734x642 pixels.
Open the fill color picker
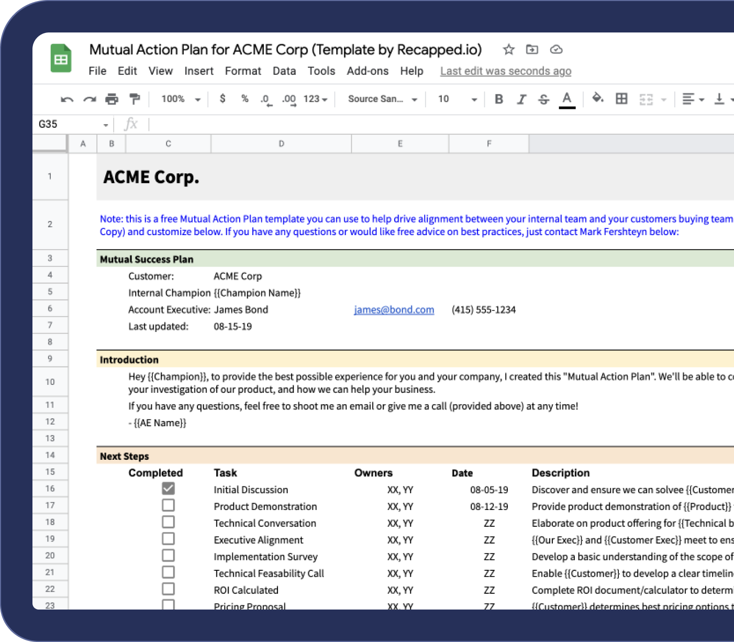coord(597,98)
